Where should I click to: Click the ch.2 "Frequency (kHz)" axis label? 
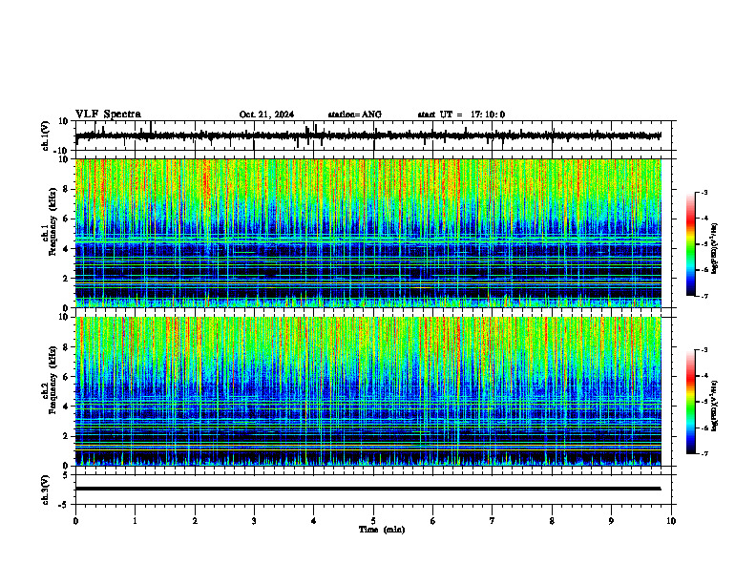coord(52,380)
